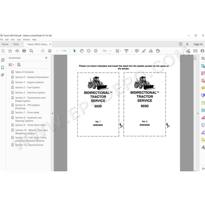Zoom out with the minus icon

tap(89, 51)
